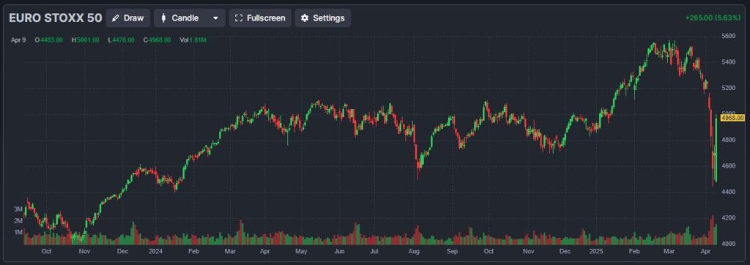This screenshot has width=750, height=265.
Task: Click the Aug label on time axis
Action: coord(415,251)
